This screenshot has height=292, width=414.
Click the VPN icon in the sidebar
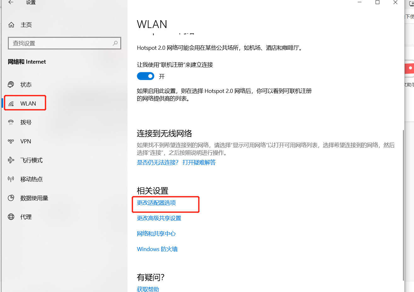pyautogui.click(x=11, y=141)
